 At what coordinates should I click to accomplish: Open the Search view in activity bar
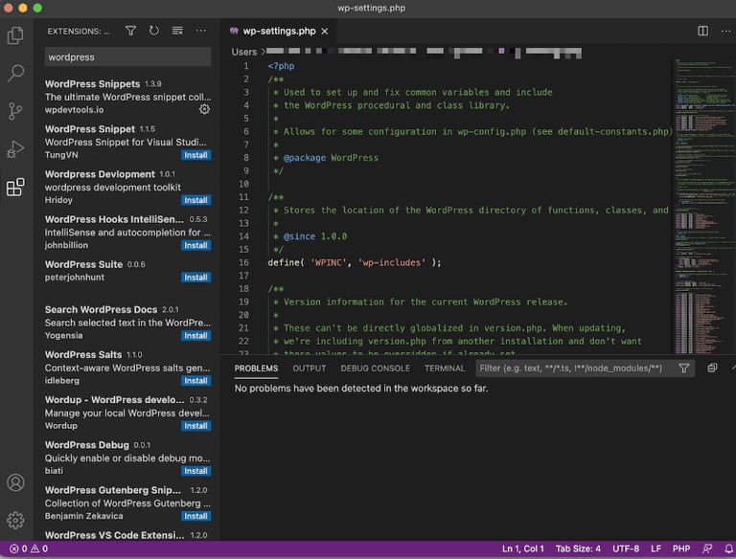(15, 73)
